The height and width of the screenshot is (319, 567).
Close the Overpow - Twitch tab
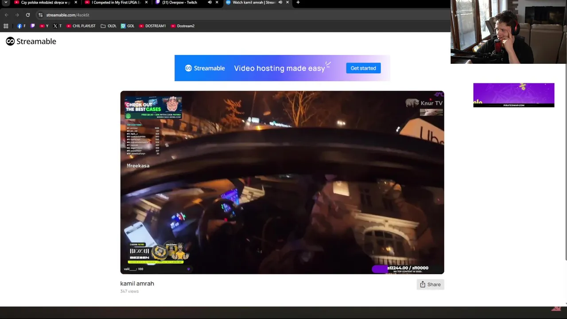217,3
